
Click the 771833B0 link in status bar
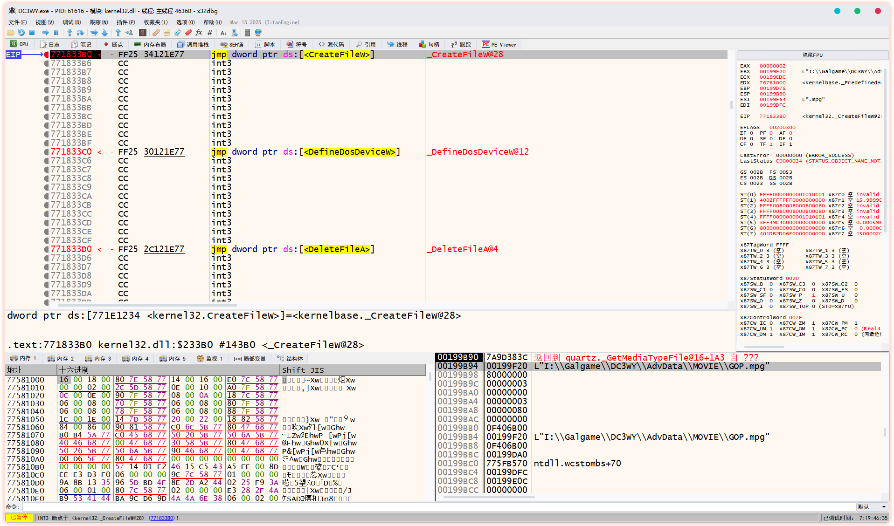(x=162, y=518)
